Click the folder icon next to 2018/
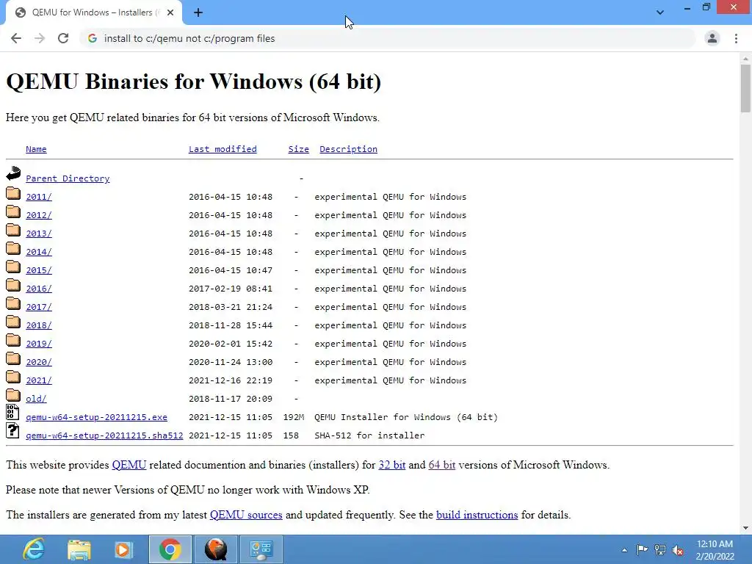Viewport: 752px width, 564px height. click(13, 322)
